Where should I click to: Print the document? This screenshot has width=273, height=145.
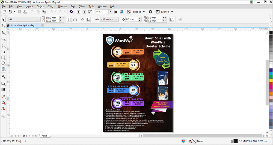(x=25, y=12)
